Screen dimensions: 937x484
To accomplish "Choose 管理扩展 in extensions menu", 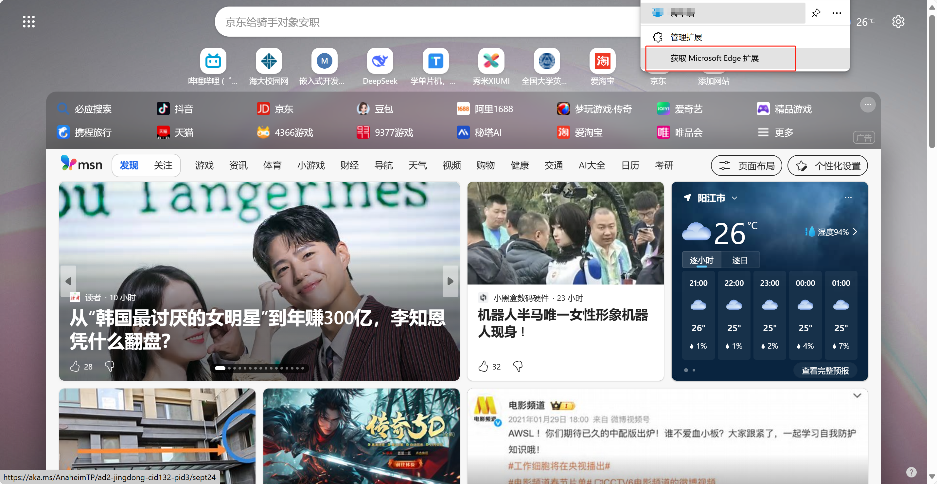I will (x=686, y=37).
